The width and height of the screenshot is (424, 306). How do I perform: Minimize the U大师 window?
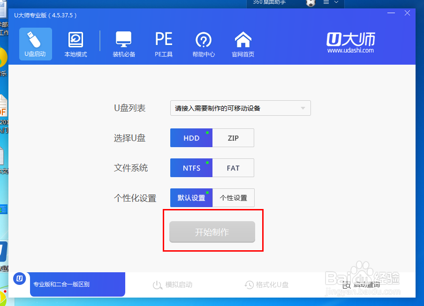391,13
